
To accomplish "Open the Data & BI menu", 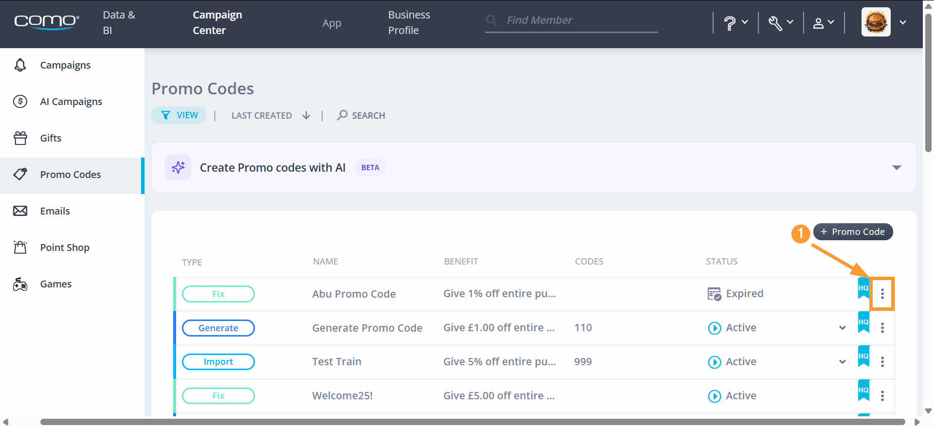I will pyautogui.click(x=119, y=22).
